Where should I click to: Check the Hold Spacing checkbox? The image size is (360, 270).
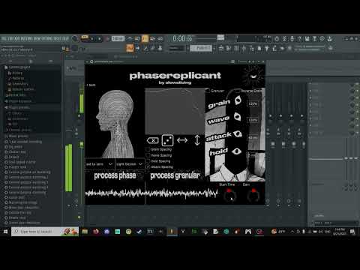(148, 161)
